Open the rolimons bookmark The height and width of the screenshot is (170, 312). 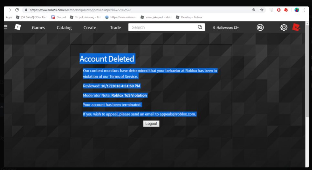pos(120,17)
